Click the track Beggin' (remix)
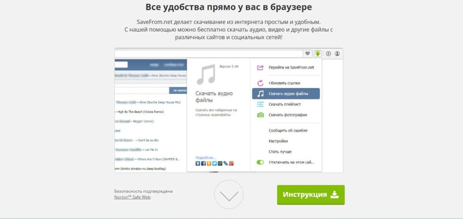The width and height of the screenshot is (463, 219). (x=143, y=121)
